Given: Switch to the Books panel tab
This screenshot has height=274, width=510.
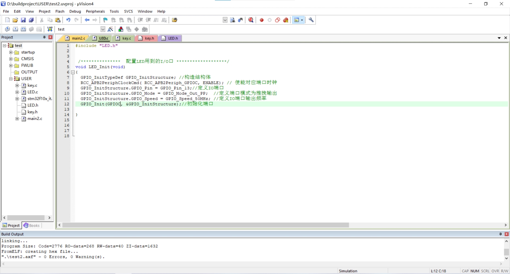Looking at the screenshot, I should click(32, 226).
